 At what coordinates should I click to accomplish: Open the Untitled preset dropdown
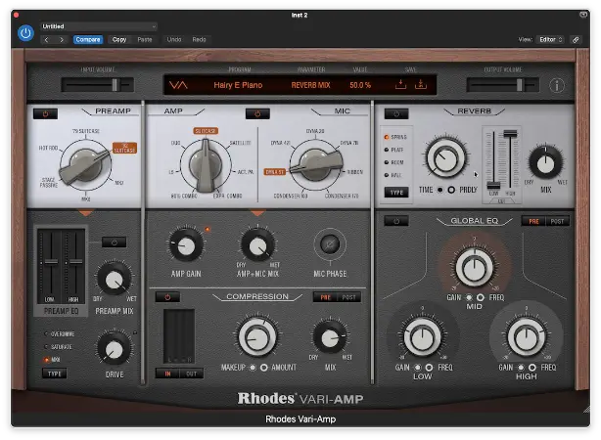(98, 26)
